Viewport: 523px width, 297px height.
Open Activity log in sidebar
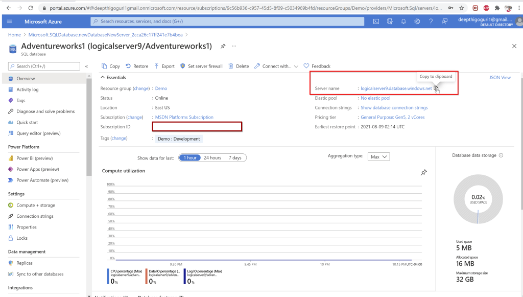[x=28, y=89]
